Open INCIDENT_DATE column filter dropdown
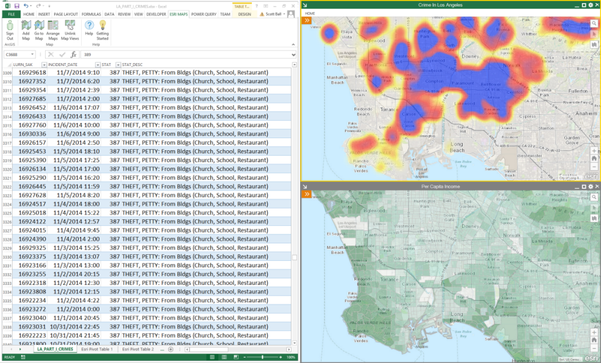The height and width of the screenshot is (363, 601). point(97,65)
